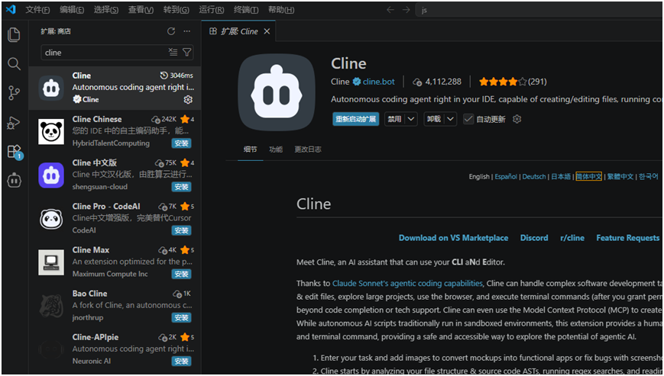The width and height of the screenshot is (664, 376).
Task: Go back using the title bar arrow
Action: 390,10
